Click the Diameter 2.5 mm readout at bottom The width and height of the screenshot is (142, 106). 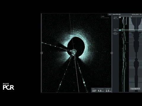(x=108, y=90)
